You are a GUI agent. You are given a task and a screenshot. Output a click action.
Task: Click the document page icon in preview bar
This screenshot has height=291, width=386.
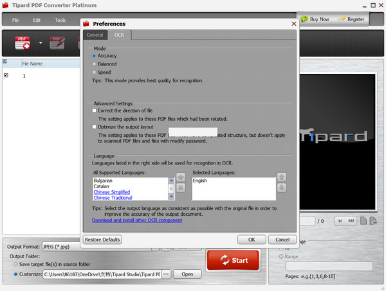coord(363,221)
